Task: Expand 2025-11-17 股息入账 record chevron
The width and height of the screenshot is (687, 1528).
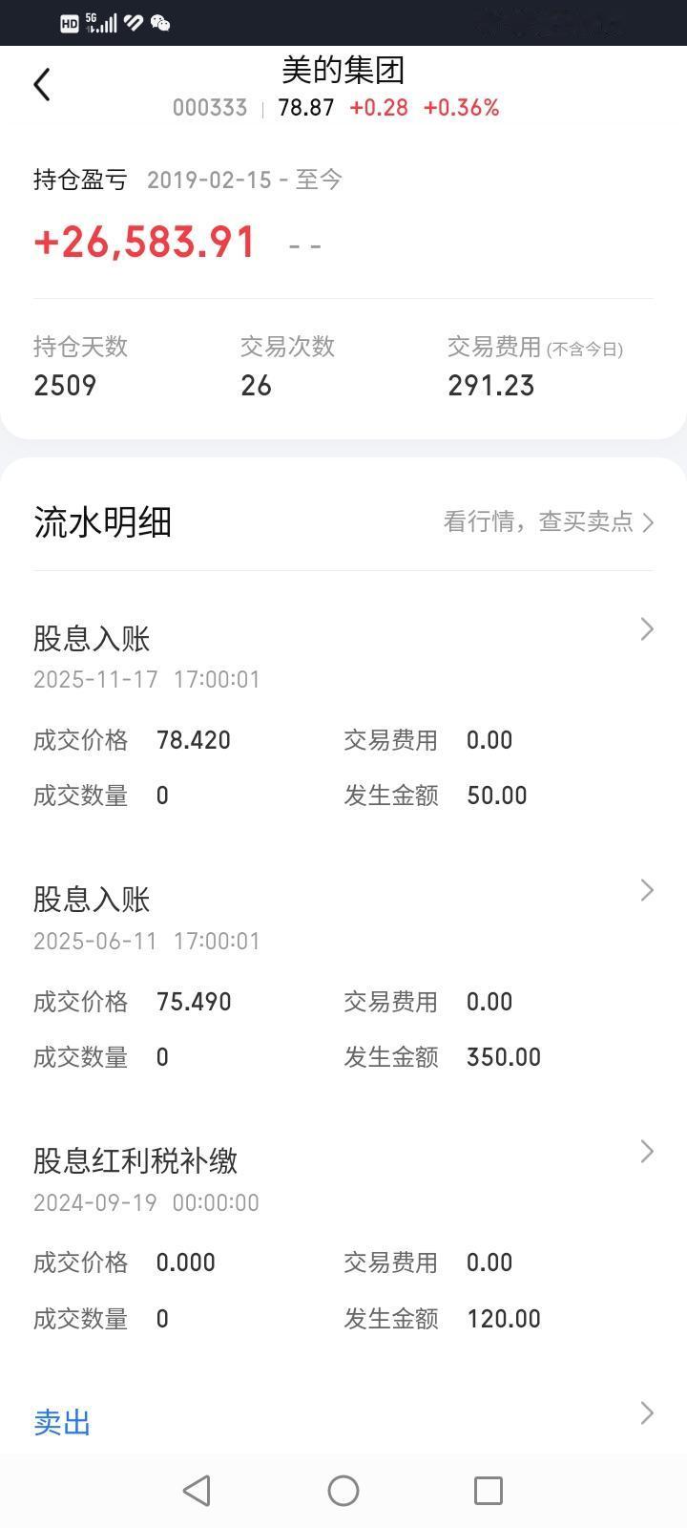Action: (647, 628)
